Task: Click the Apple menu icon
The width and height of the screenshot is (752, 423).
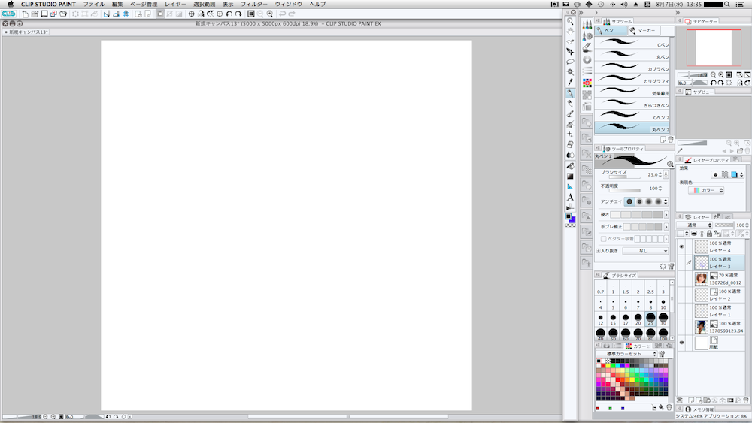Action: 11,4
